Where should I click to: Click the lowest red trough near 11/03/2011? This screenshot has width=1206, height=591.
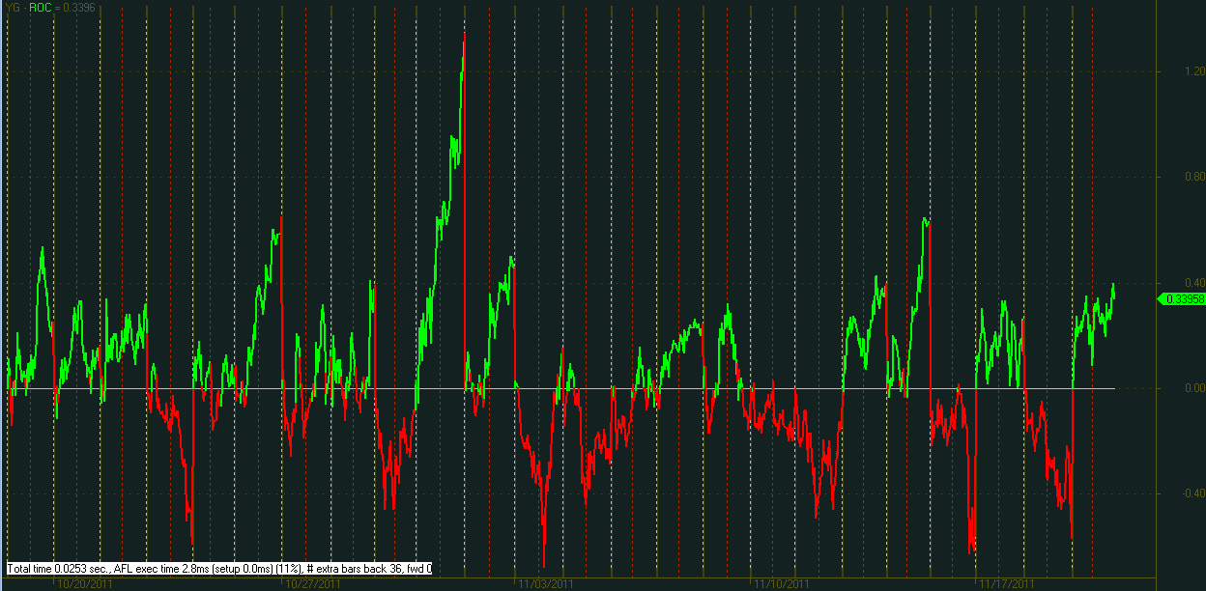click(544, 563)
